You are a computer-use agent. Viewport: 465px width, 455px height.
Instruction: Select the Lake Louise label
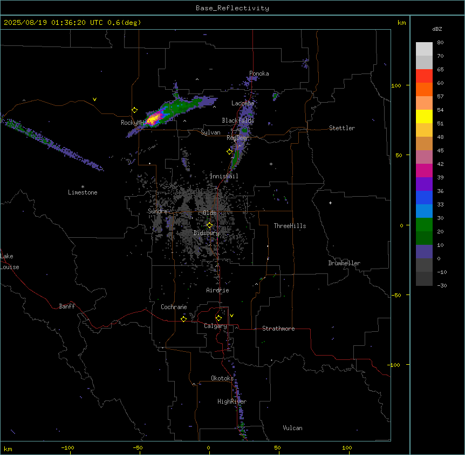pos(10,262)
